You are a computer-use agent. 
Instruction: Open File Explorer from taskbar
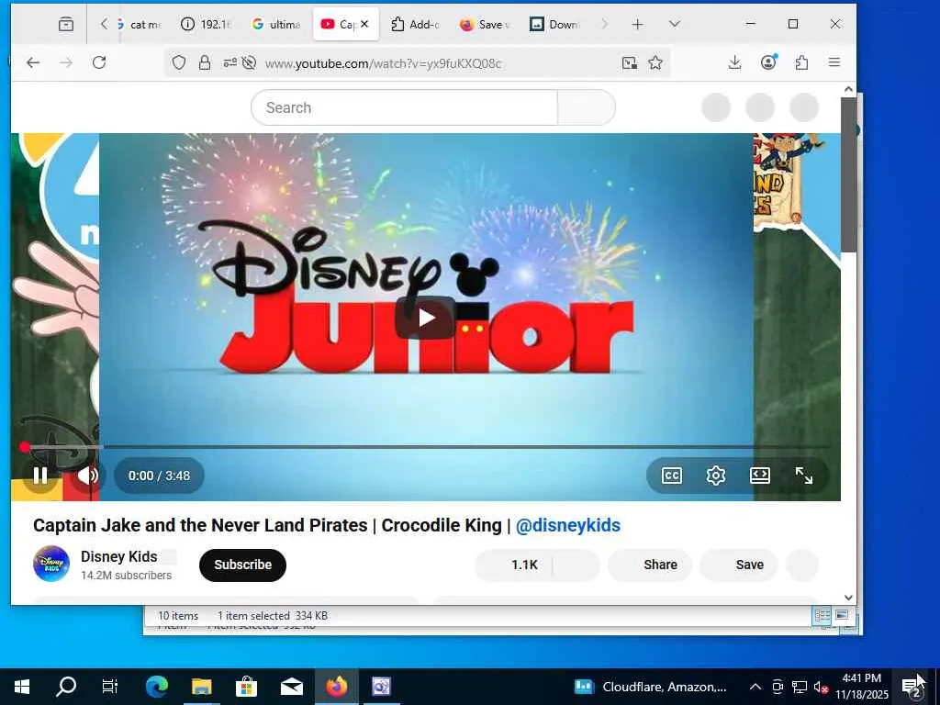pos(201,687)
